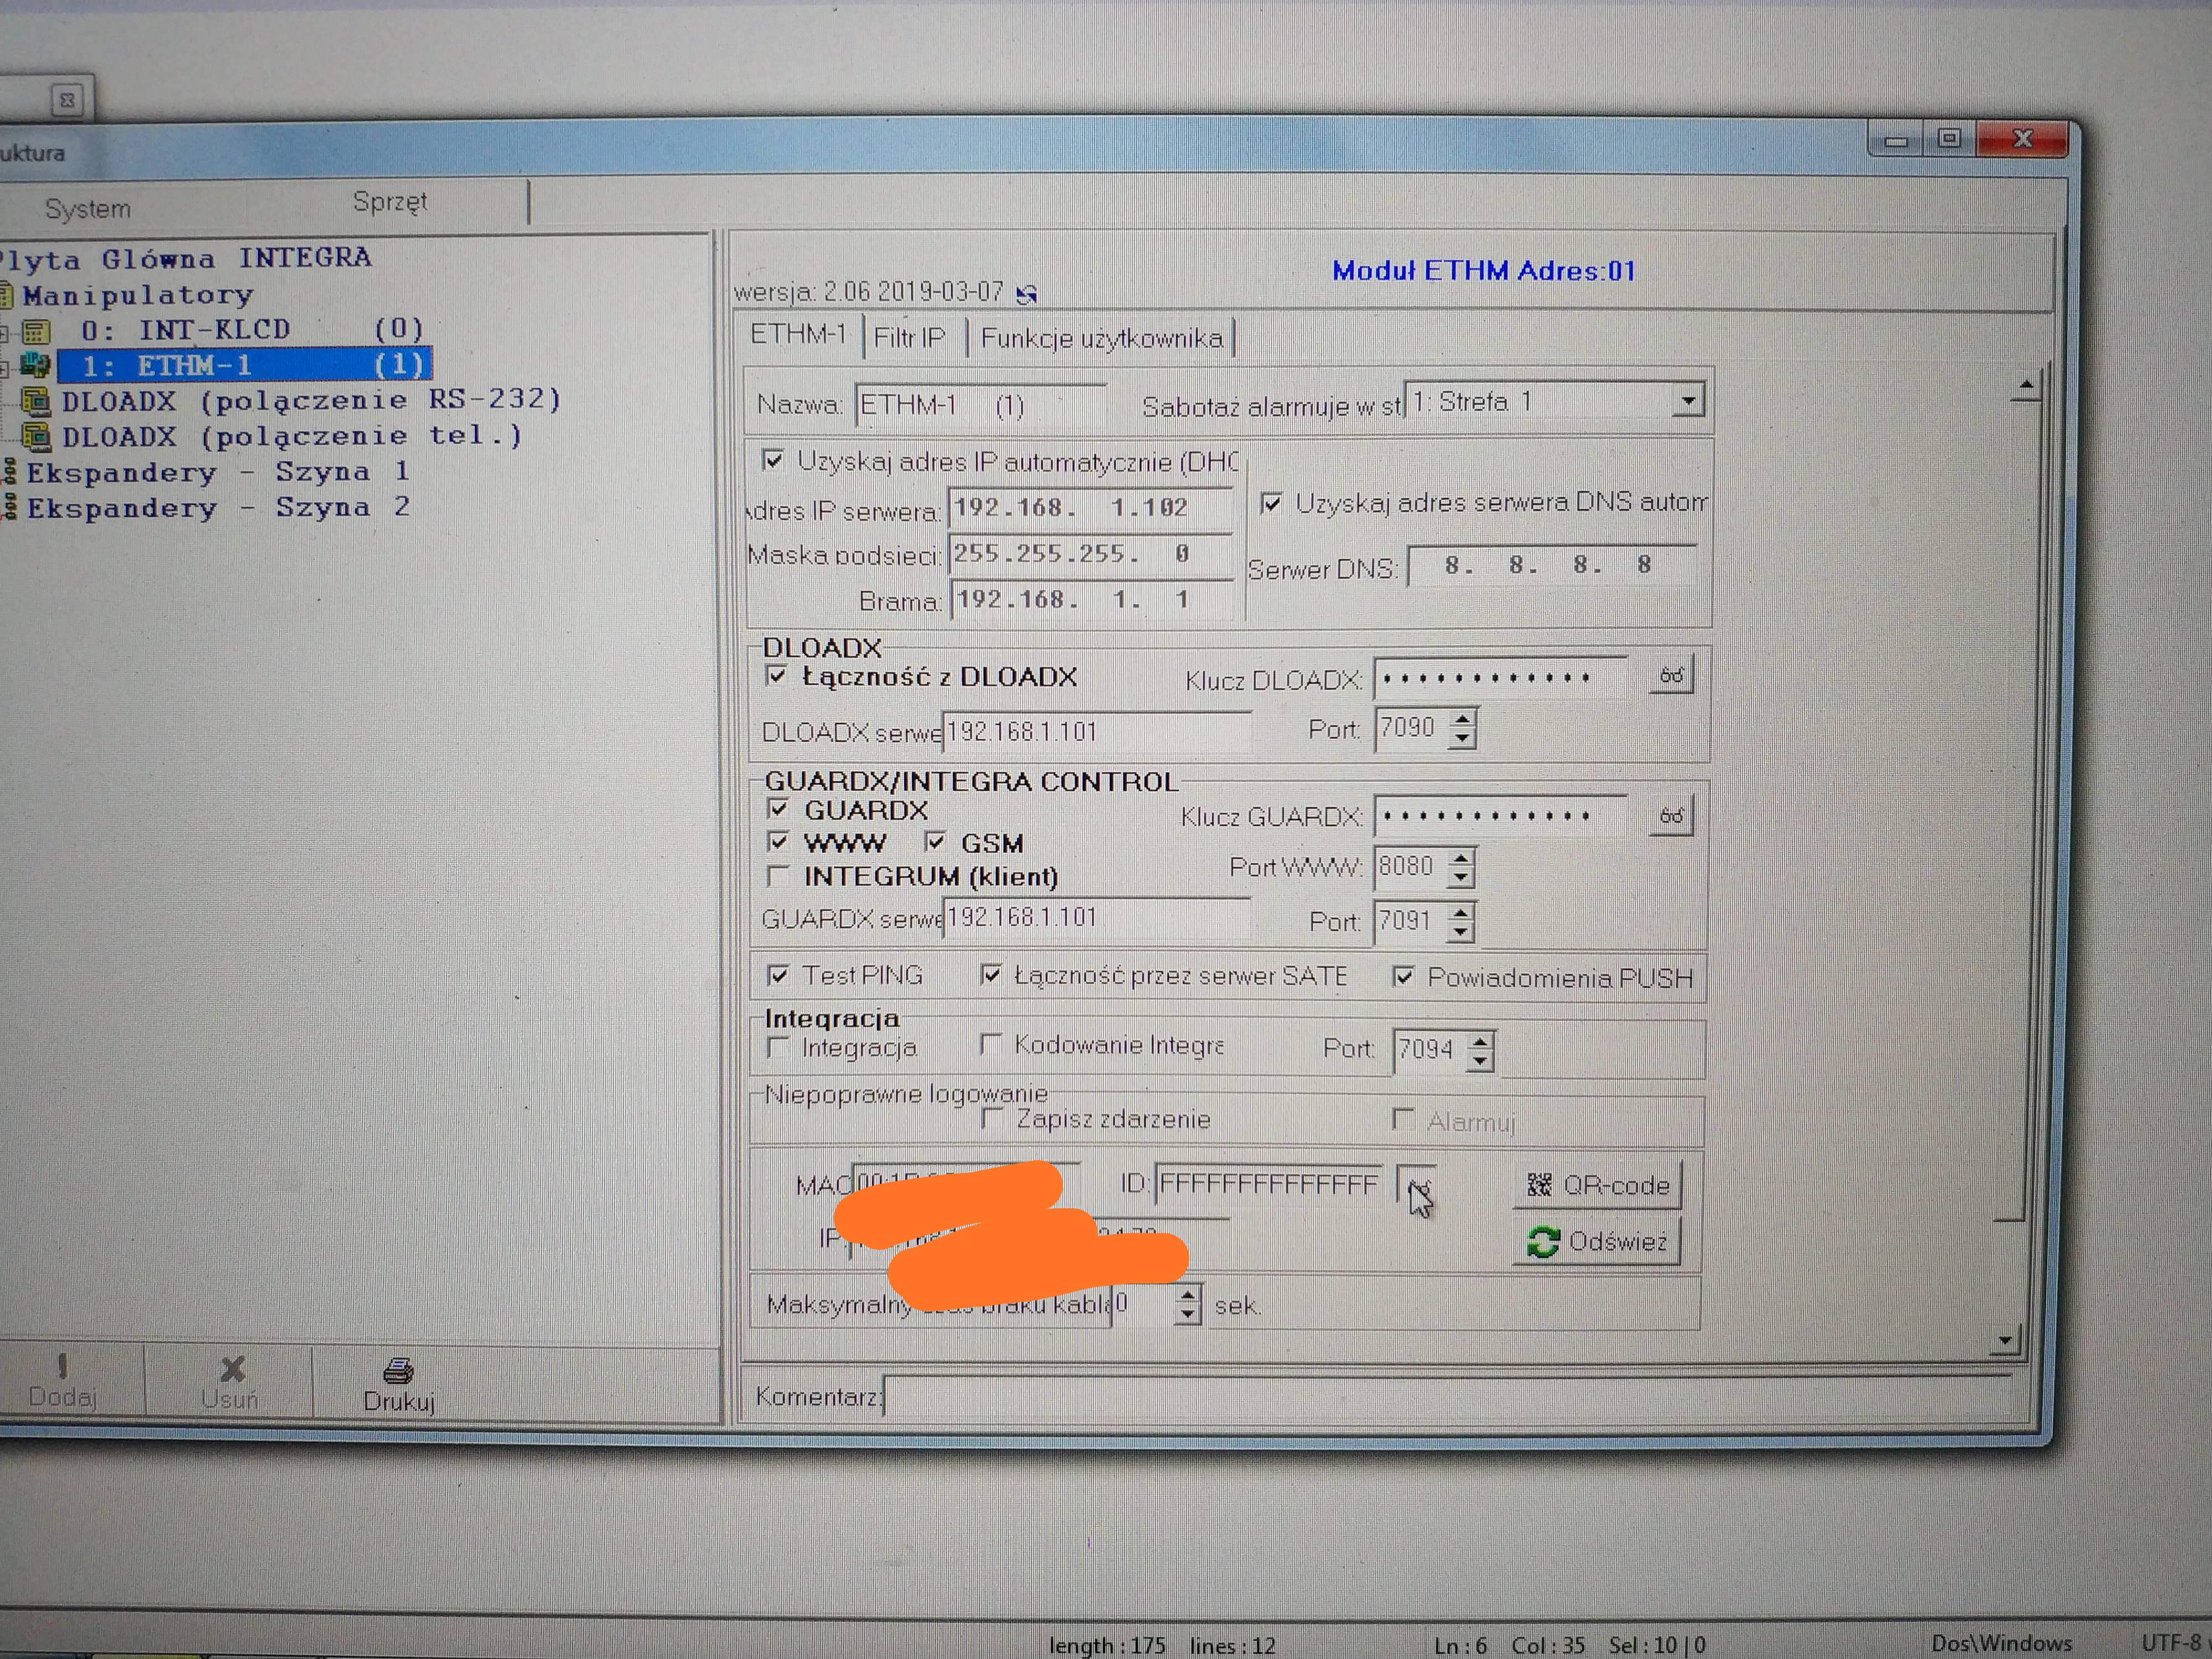Enable Kodowanie Integracji checkbox

[x=990, y=1044]
